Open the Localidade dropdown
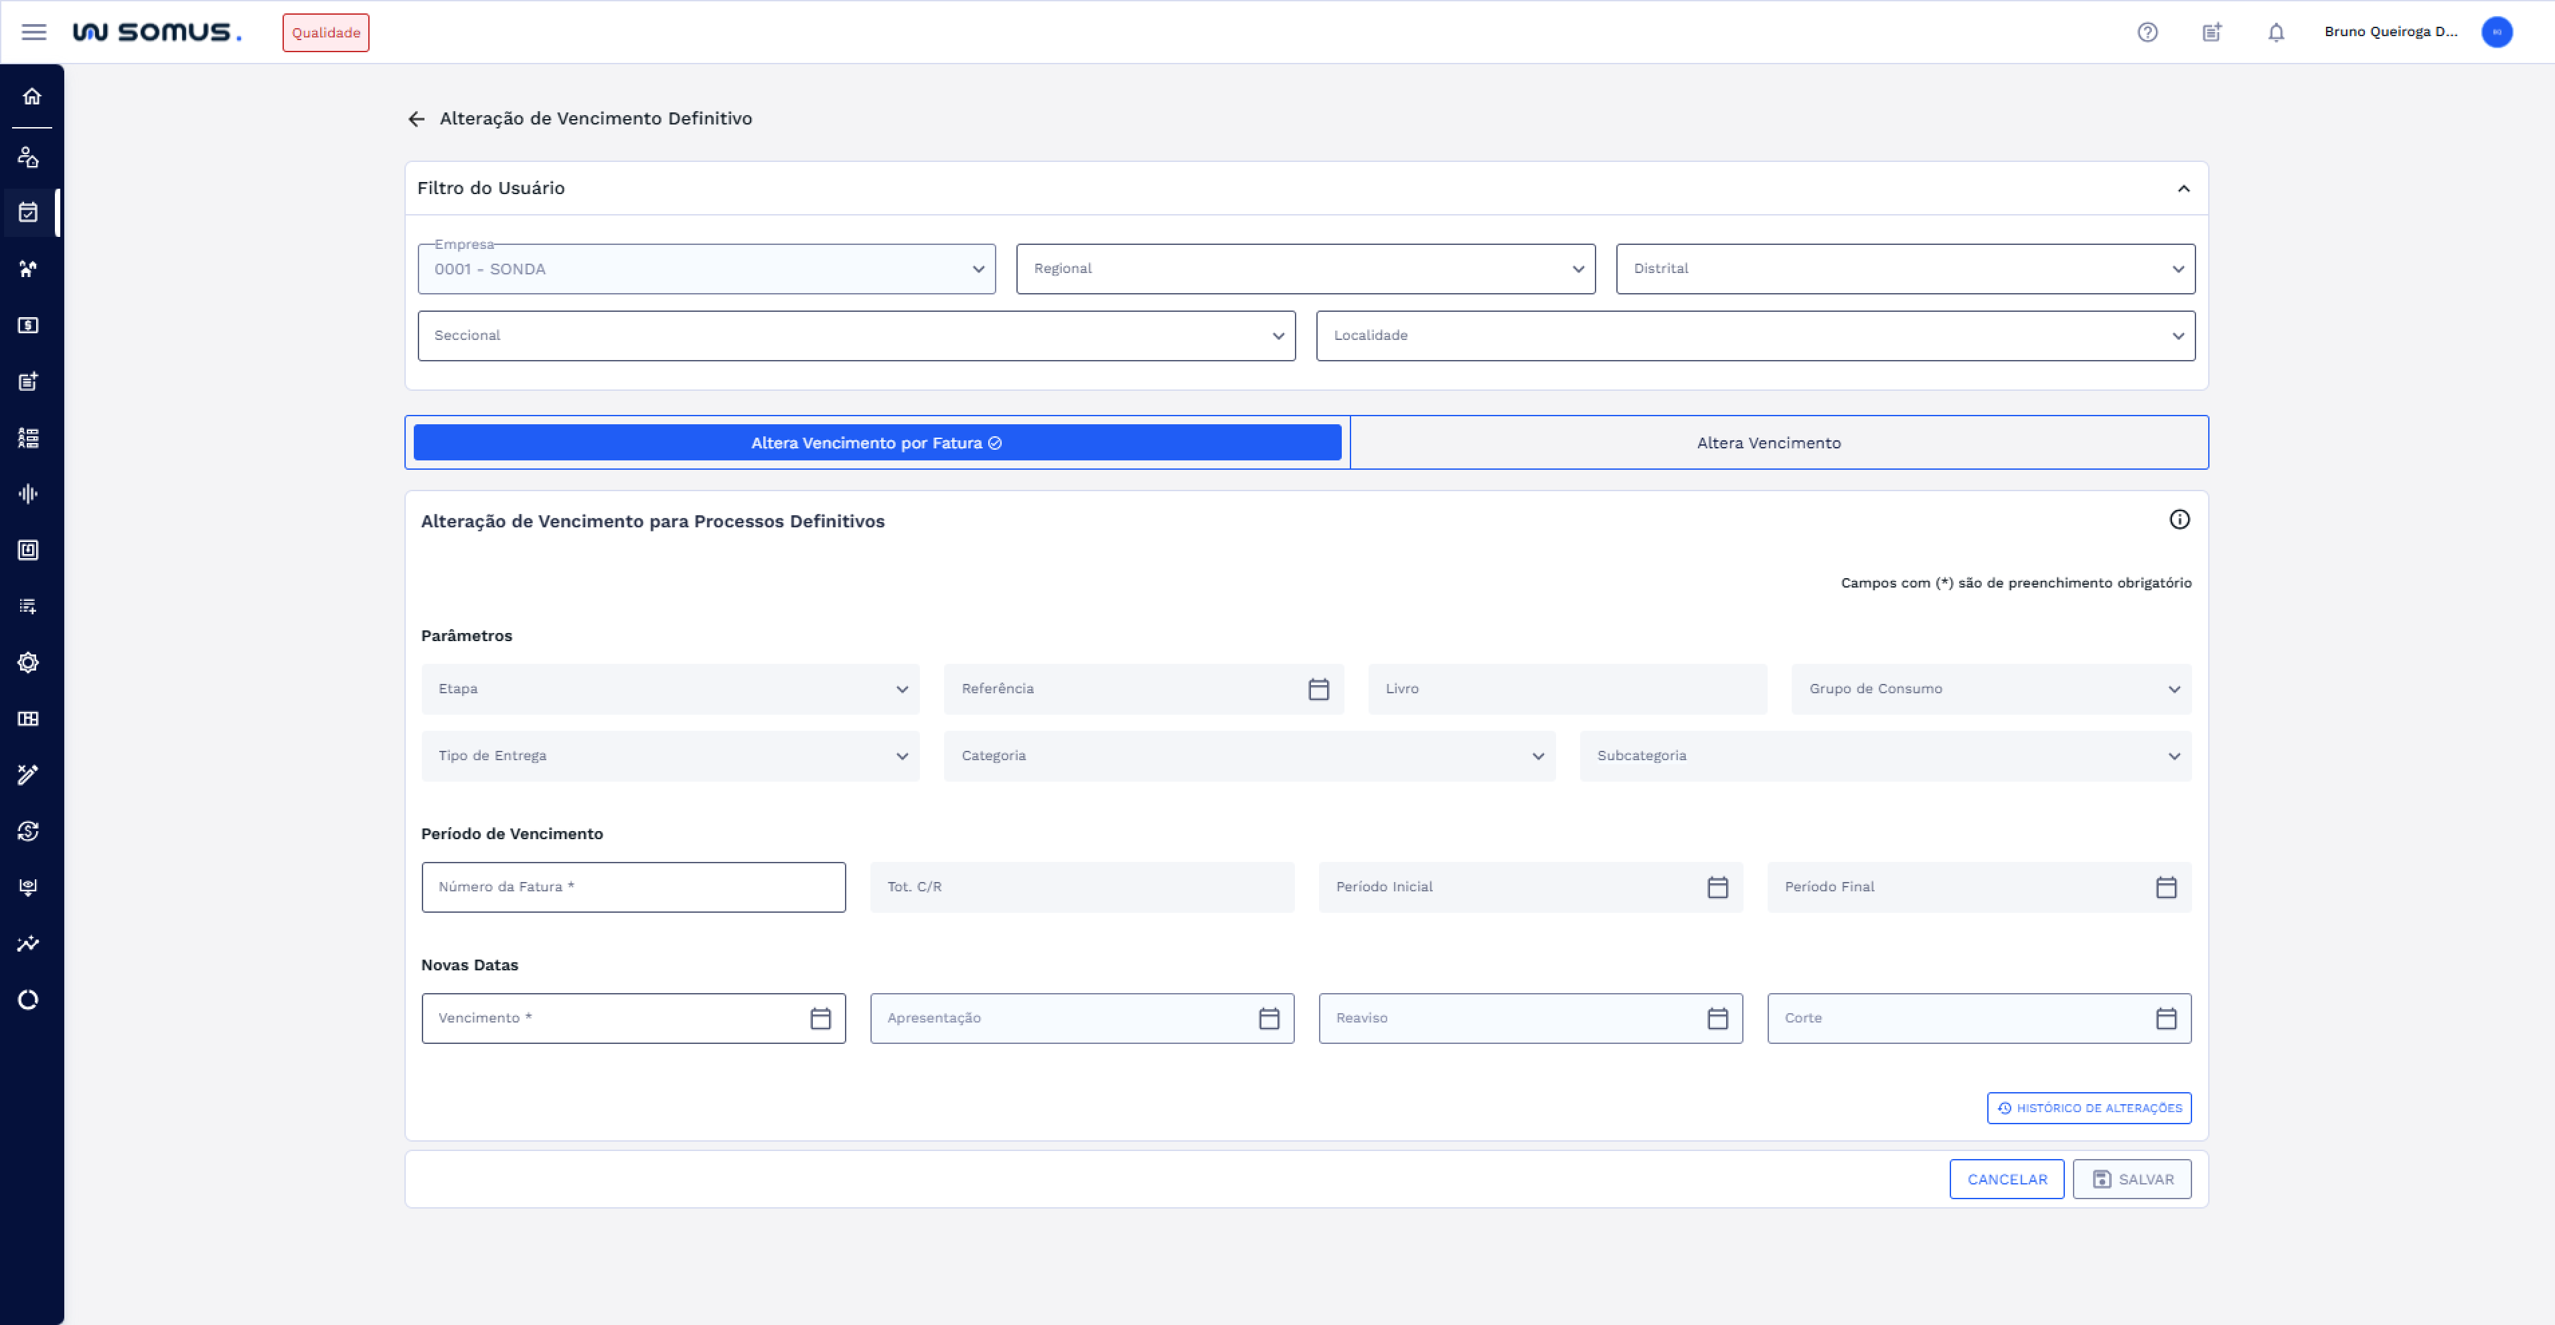 (x=1755, y=336)
